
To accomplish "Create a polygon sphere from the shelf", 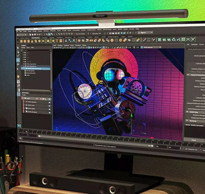I will click(21, 41).
